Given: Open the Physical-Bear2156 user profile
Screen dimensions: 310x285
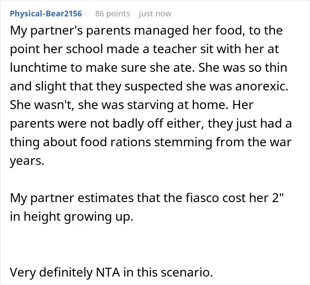Looking at the screenshot, I should point(46,14).
